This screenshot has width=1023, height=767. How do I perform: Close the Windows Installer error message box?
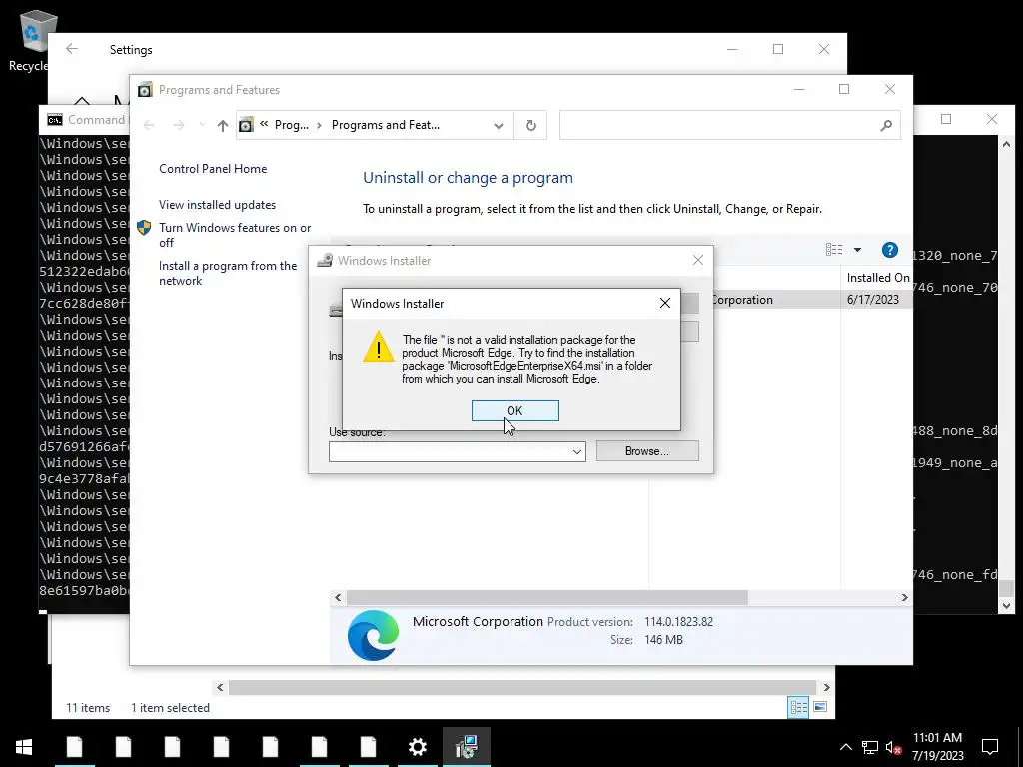[664, 303]
